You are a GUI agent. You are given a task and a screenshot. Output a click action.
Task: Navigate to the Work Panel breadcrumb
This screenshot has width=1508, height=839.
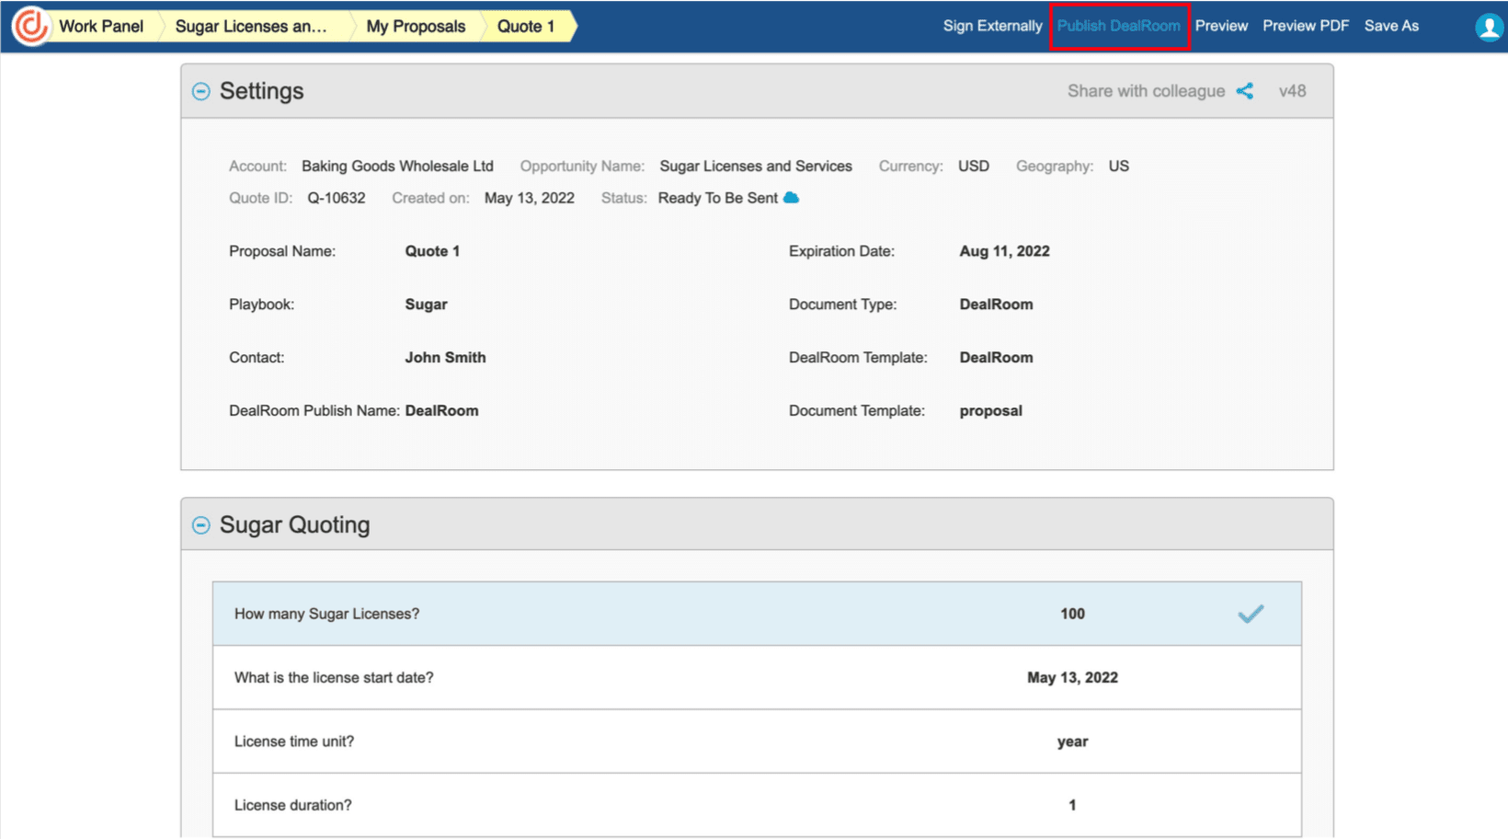point(100,26)
